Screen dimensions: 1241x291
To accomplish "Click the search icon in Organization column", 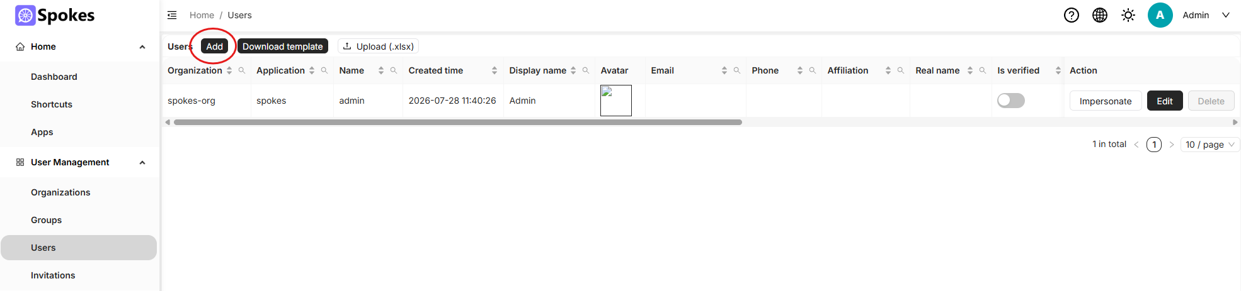I will pos(242,70).
